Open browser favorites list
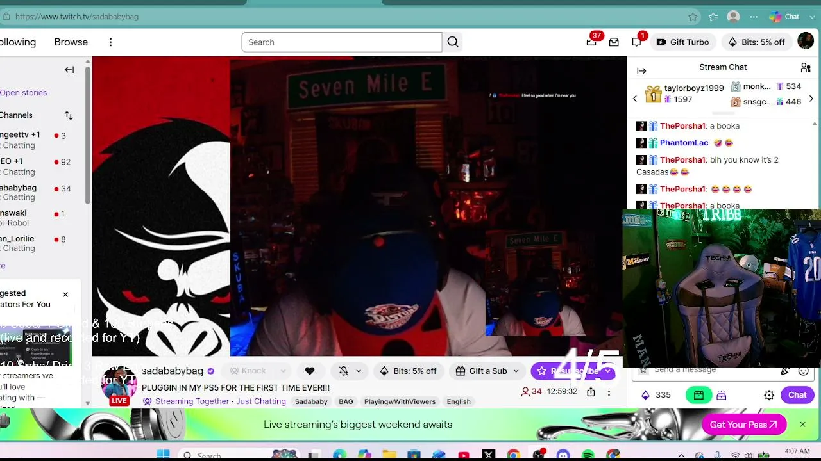 point(713,17)
